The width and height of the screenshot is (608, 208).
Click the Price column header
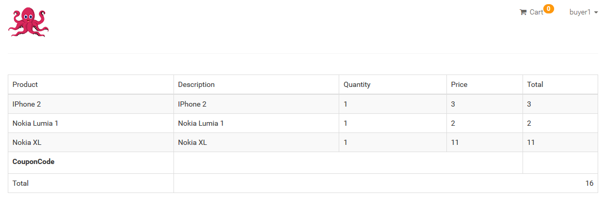pyautogui.click(x=459, y=84)
